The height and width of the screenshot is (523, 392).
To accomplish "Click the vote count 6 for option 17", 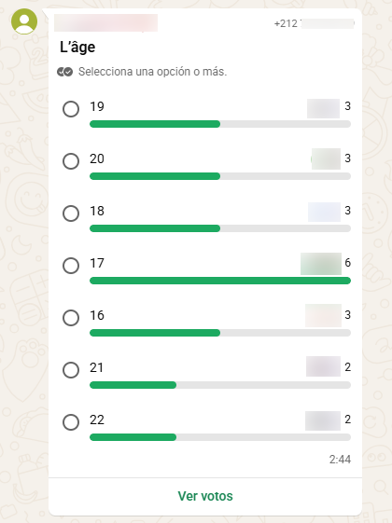I will (x=347, y=263).
